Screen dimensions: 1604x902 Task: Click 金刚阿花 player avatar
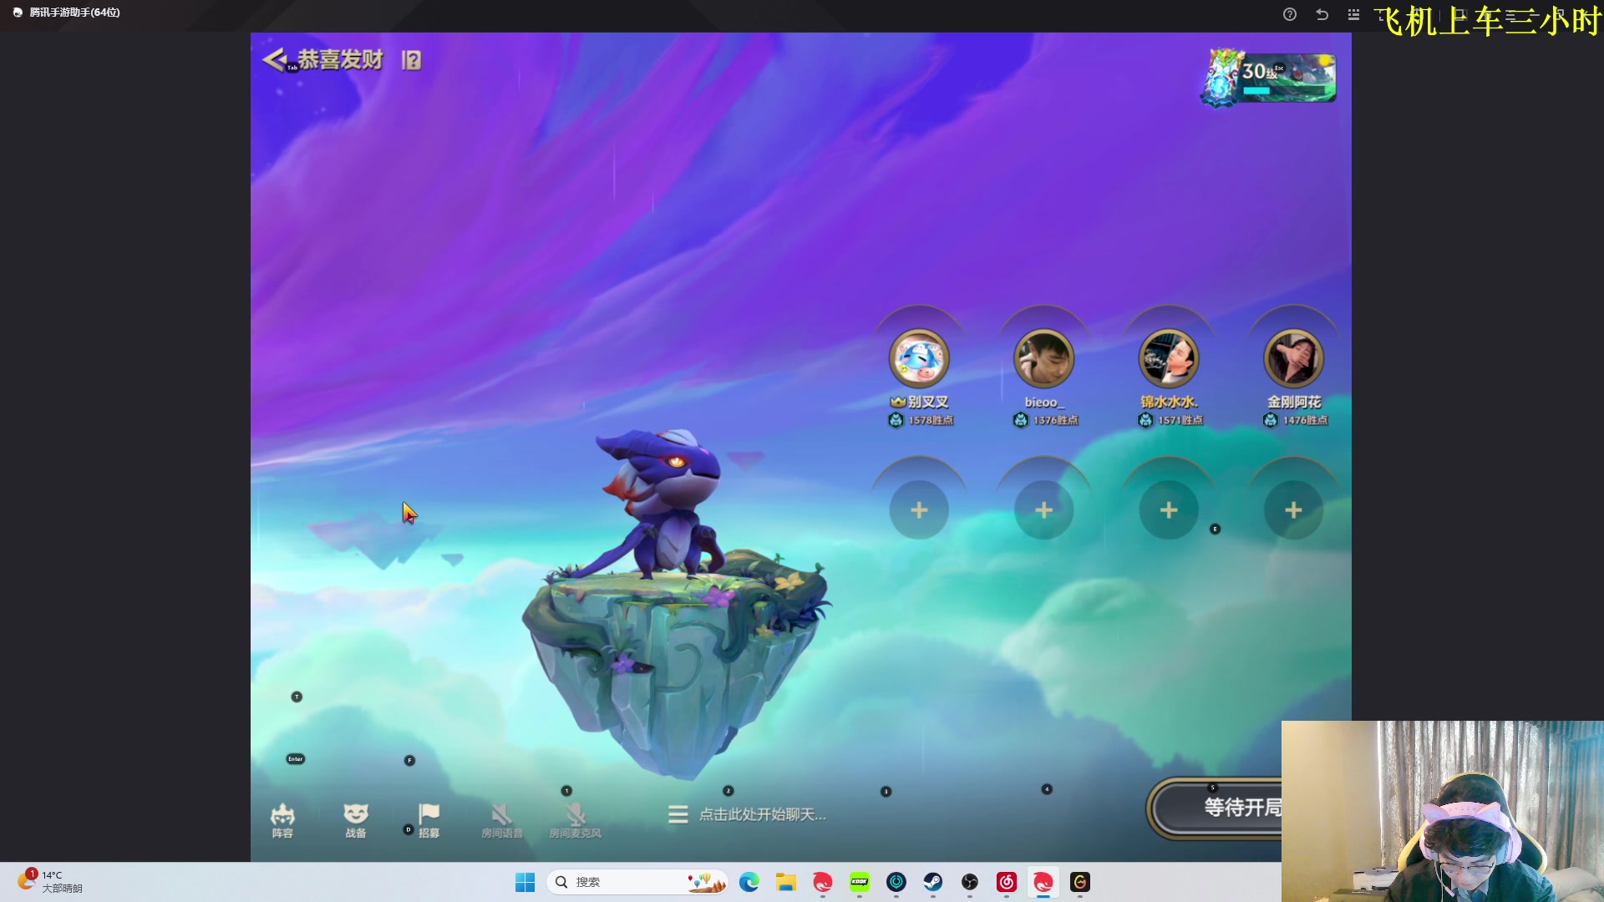(x=1293, y=358)
